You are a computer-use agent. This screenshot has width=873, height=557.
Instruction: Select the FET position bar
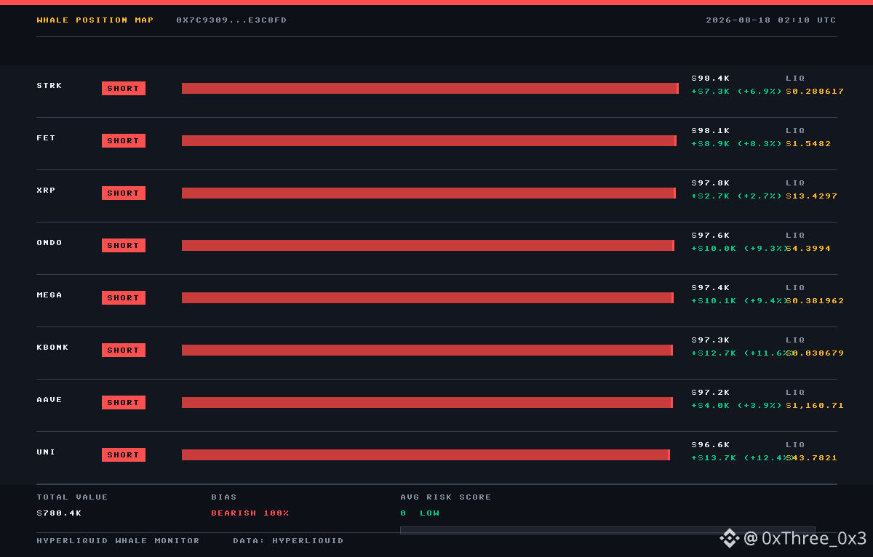tap(429, 141)
